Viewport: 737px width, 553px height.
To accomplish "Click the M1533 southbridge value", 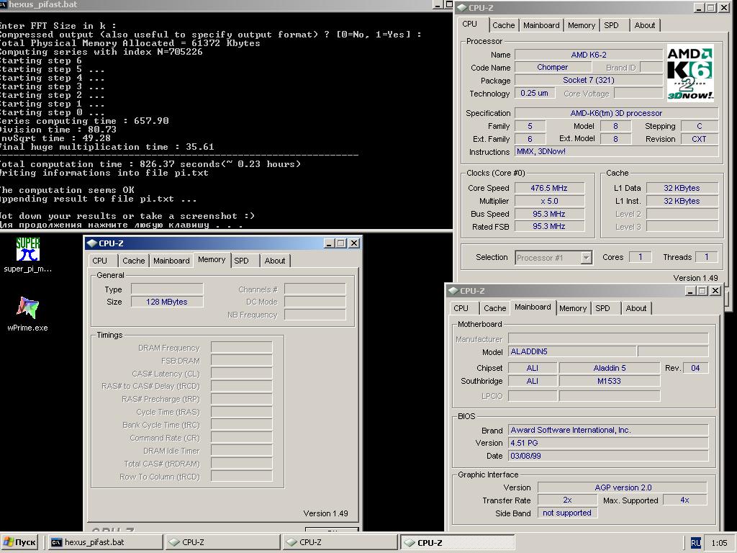I will (609, 381).
